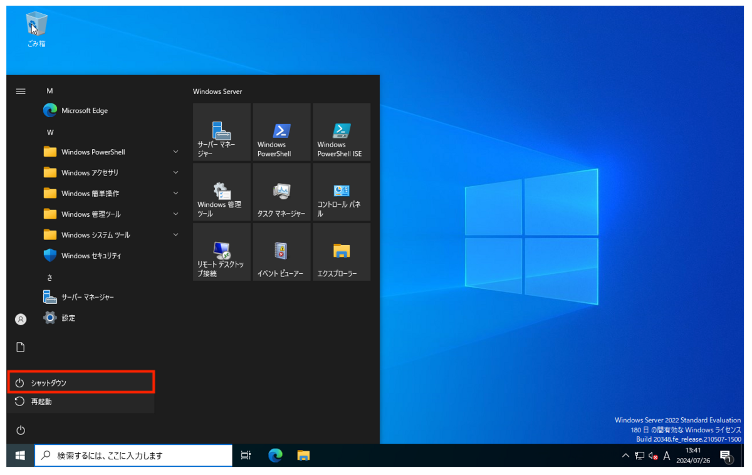Viewport: 752px width, 475px height.
Task: Click the network tray icon
Action: [639, 456]
